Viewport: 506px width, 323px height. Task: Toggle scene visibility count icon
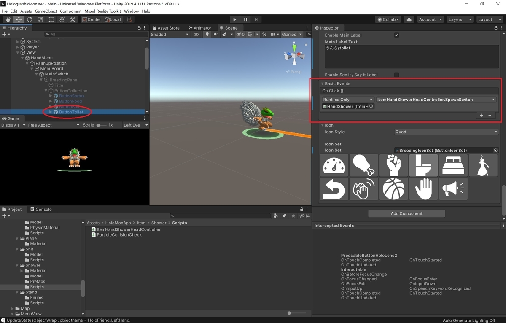tap(240, 35)
